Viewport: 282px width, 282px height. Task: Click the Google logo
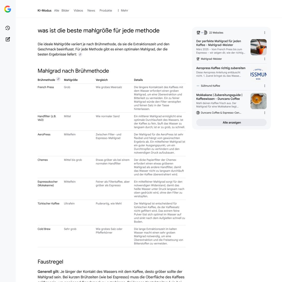tap(8, 9)
